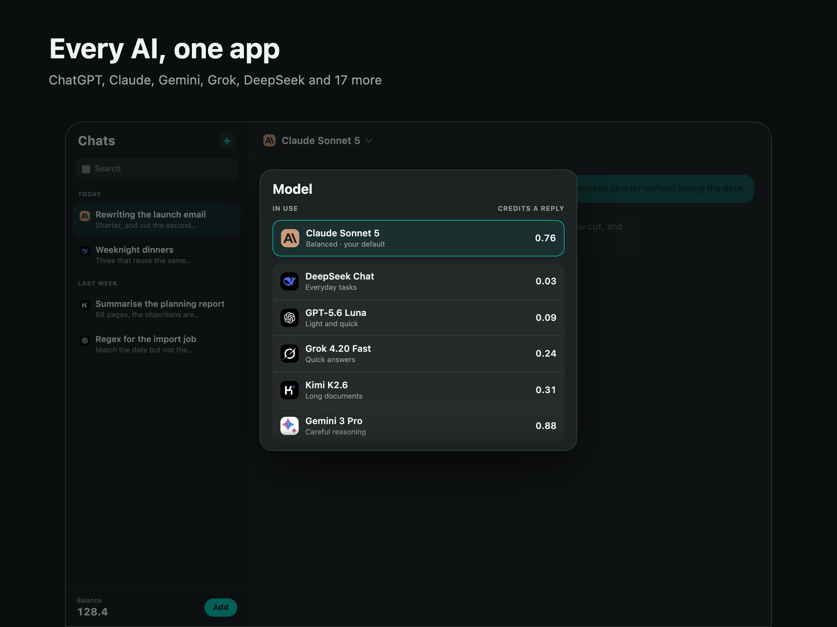The width and height of the screenshot is (837, 627).
Task: Click the Add balance button
Action: [x=221, y=607]
